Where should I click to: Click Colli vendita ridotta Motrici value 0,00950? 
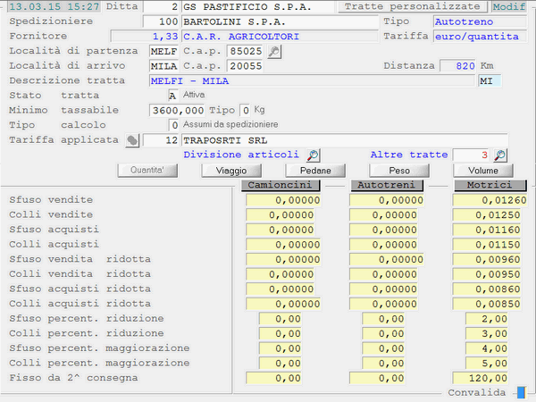point(487,274)
